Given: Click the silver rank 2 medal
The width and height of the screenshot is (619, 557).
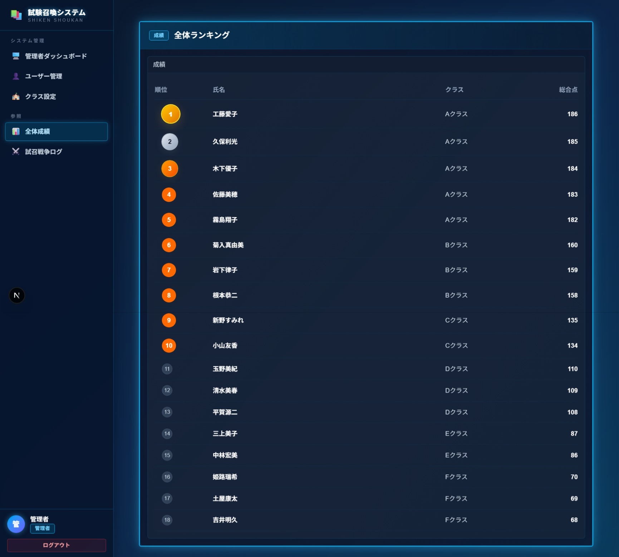Looking at the screenshot, I should (x=170, y=142).
